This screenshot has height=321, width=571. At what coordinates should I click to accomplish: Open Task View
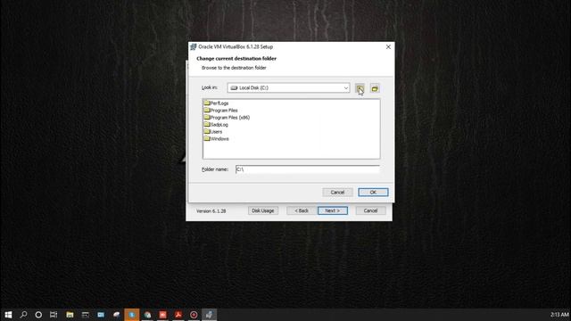(x=54, y=315)
